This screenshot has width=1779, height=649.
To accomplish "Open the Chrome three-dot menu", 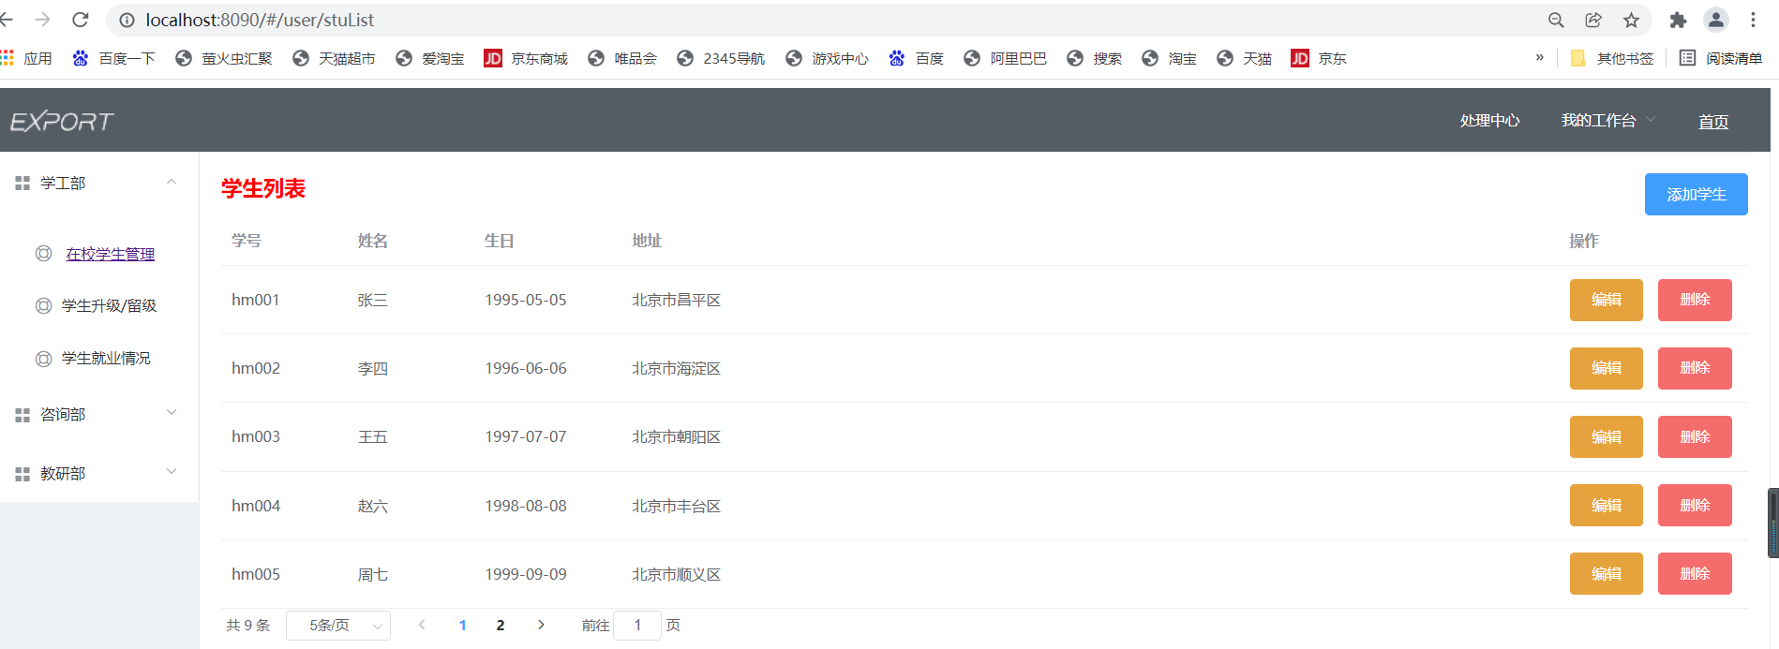I will (1753, 20).
